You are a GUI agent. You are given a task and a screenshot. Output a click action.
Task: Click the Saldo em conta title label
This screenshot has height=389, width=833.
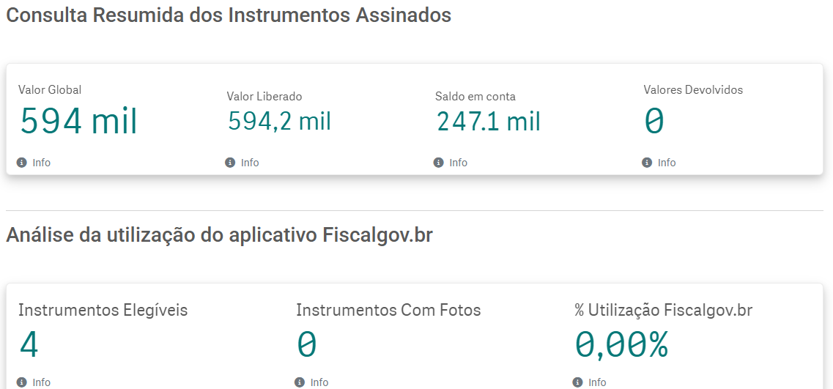point(475,96)
